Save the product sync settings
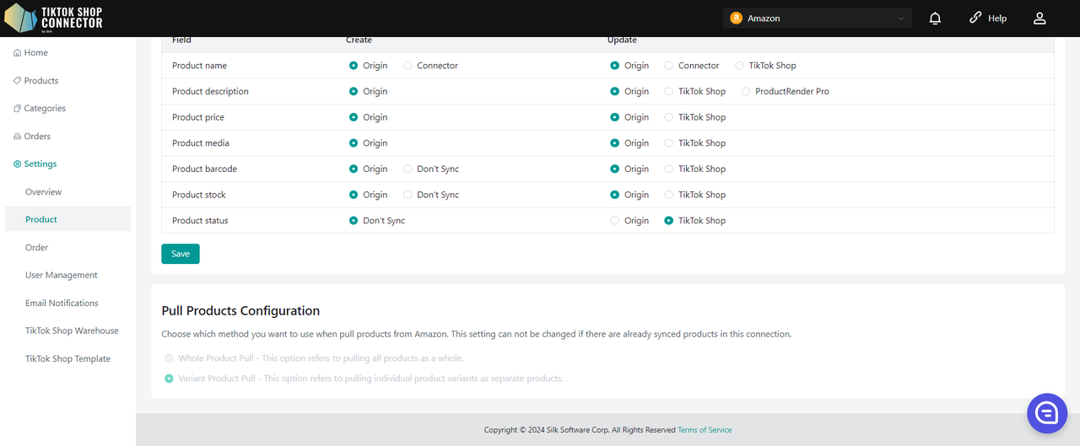 [181, 254]
